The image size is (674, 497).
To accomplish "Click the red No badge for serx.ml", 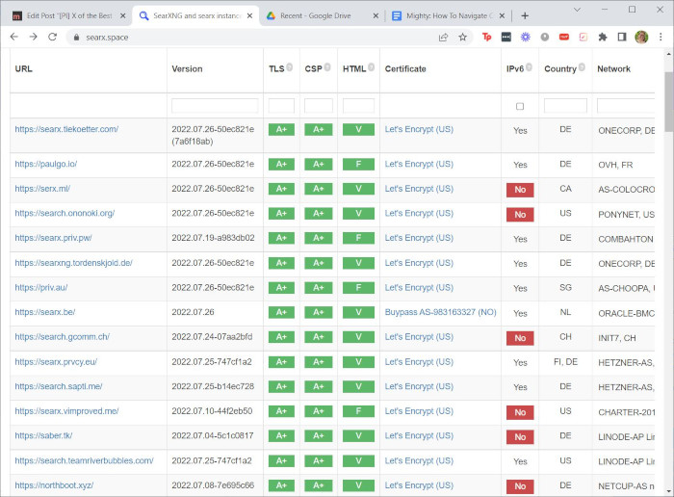I will [520, 190].
